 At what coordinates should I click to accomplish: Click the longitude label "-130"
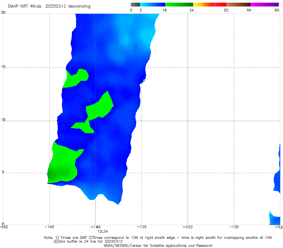(x=188, y=227)
